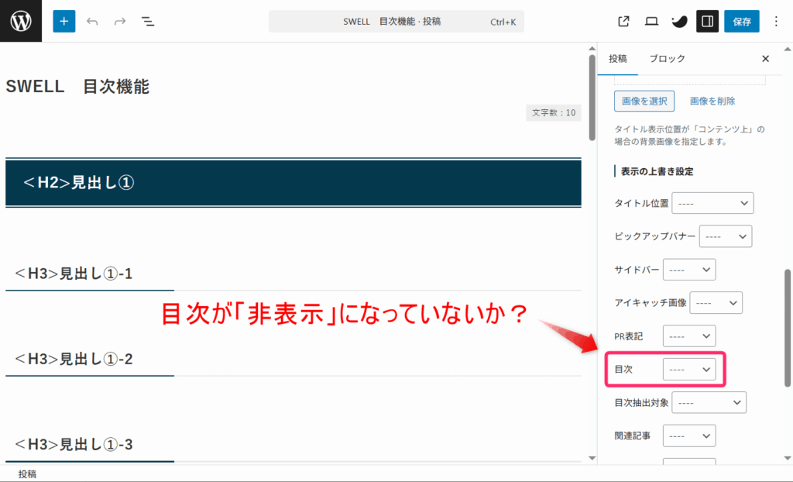Select the <H3>見出し①-1 heading
The height and width of the screenshot is (482, 793).
click(x=74, y=274)
